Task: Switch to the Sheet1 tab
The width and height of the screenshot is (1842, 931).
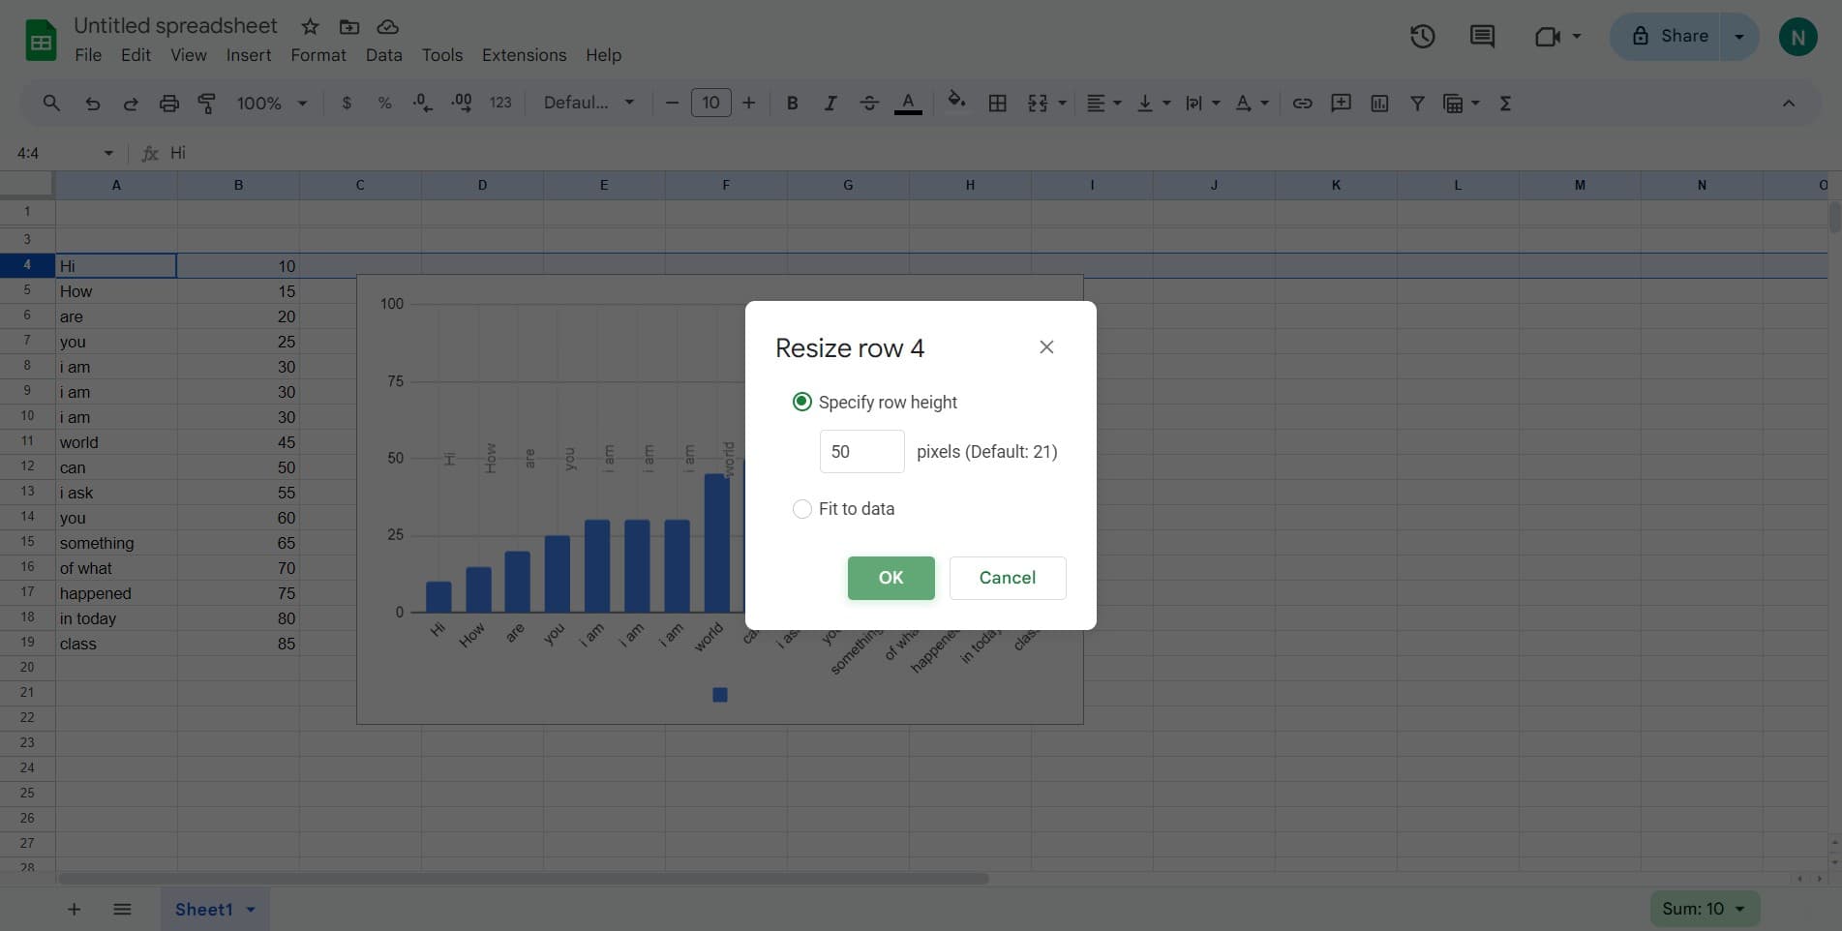Action: (x=204, y=909)
